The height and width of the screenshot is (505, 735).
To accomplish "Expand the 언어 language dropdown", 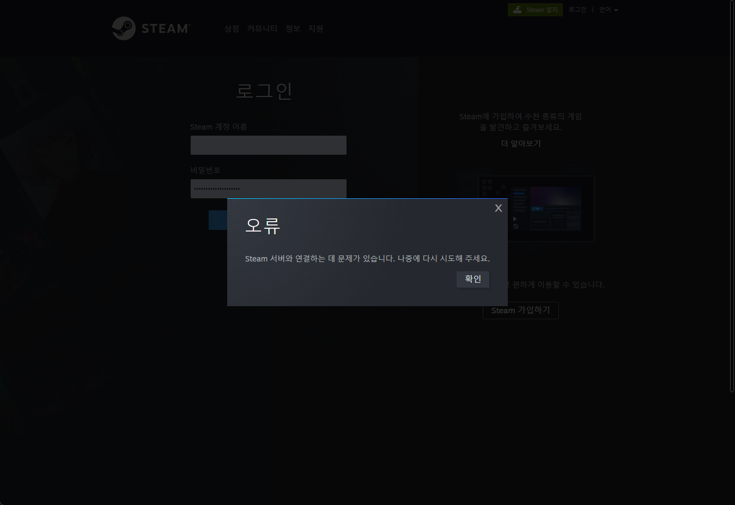I will (609, 10).
